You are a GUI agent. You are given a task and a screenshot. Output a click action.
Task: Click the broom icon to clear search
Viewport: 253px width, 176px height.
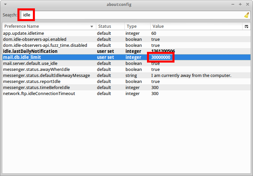tap(247, 15)
